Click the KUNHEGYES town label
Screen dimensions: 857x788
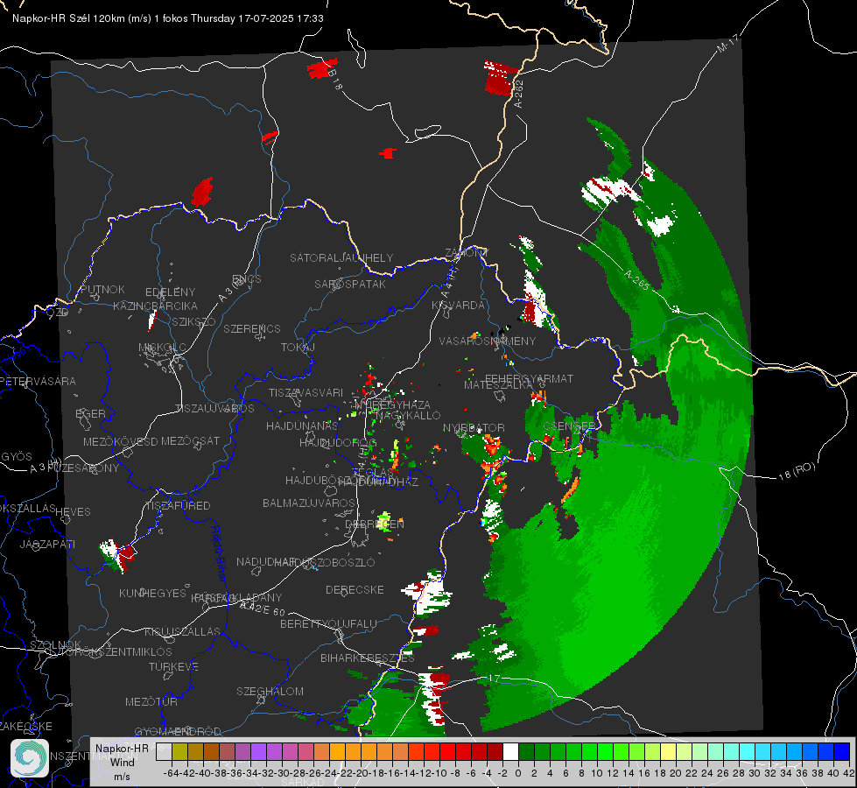152,593
